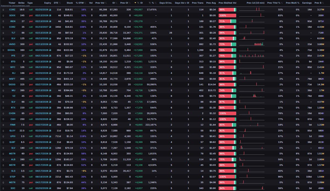Open the AVGO ticker link
This screenshot has height=191, width=330.
[13, 44]
